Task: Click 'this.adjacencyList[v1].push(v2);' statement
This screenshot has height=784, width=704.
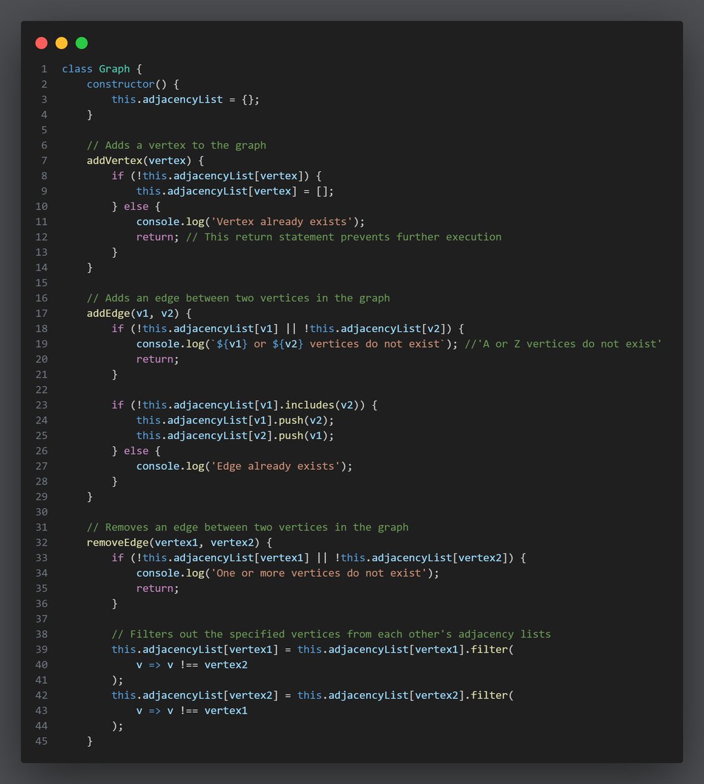Action: click(x=235, y=420)
